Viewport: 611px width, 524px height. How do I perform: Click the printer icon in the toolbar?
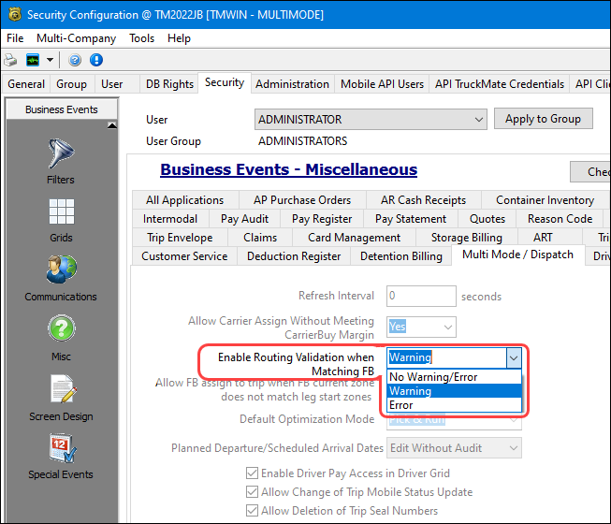(x=10, y=60)
